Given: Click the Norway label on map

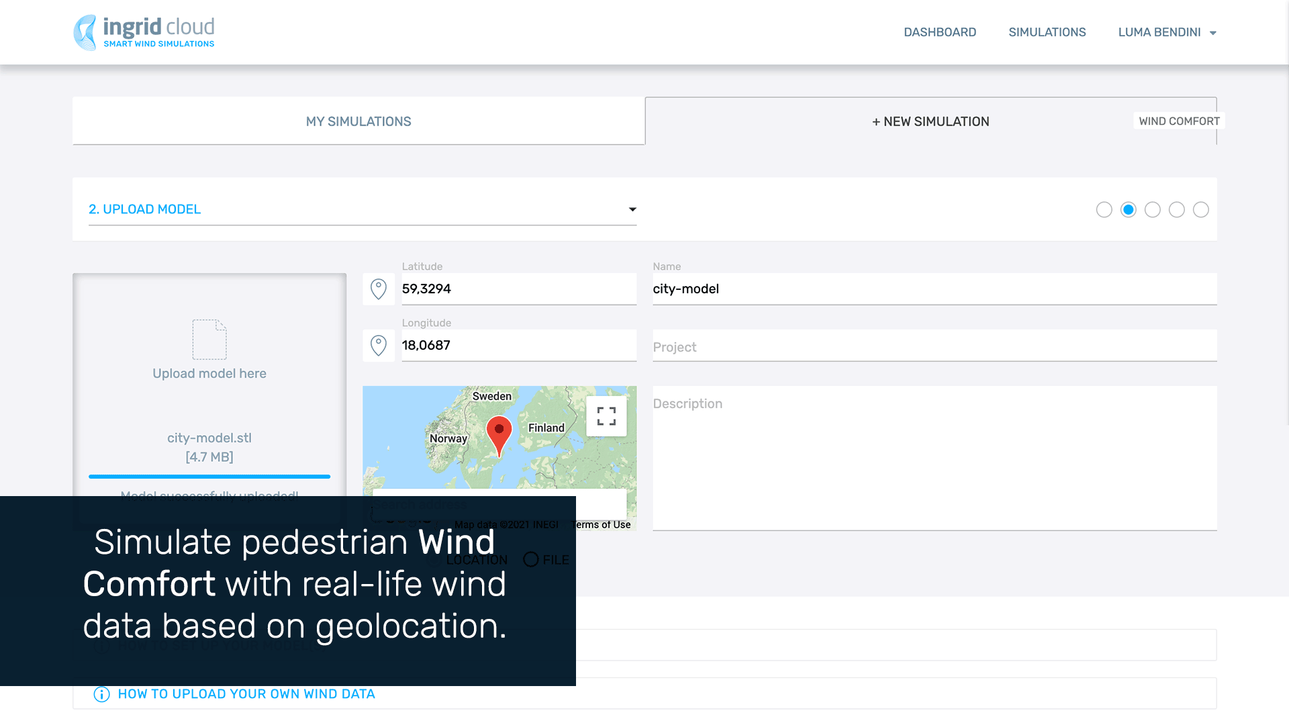Looking at the screenshot, I should point(448,438).
